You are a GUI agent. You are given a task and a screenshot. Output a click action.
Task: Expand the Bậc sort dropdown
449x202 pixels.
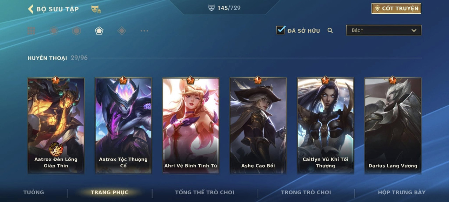click(384, 30)
